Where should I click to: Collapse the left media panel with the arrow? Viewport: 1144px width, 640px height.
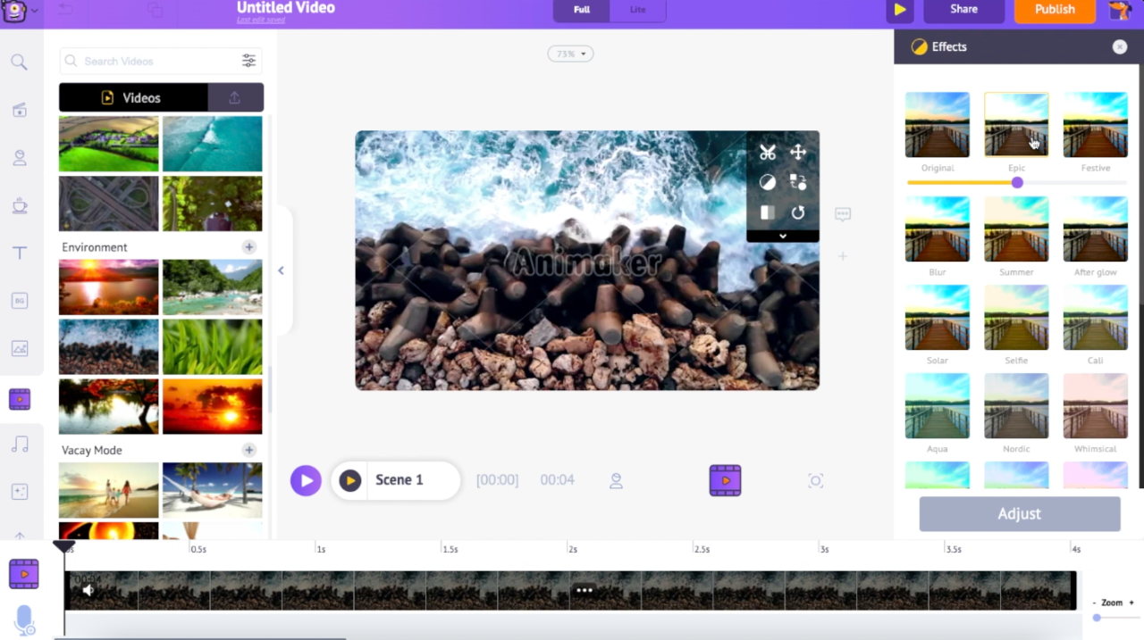point(281,270)
